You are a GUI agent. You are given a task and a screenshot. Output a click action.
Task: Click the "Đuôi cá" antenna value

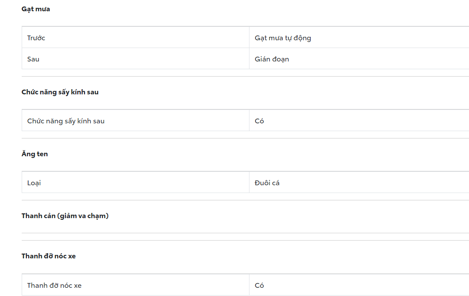tap(267, 183)
